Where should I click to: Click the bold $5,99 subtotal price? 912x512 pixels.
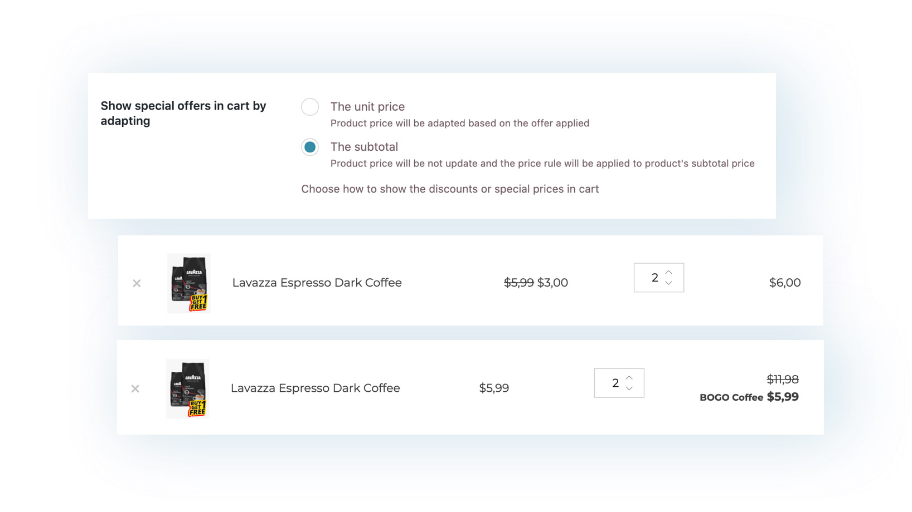pyautogui.click(x=783, y=397)
